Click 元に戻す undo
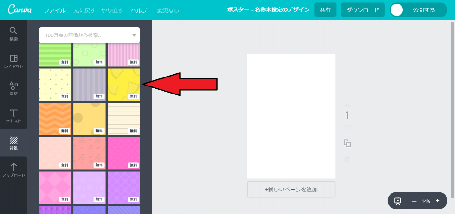Image resolution: width=455 pixels, height=214 pixels. click(x=83, y=10)
